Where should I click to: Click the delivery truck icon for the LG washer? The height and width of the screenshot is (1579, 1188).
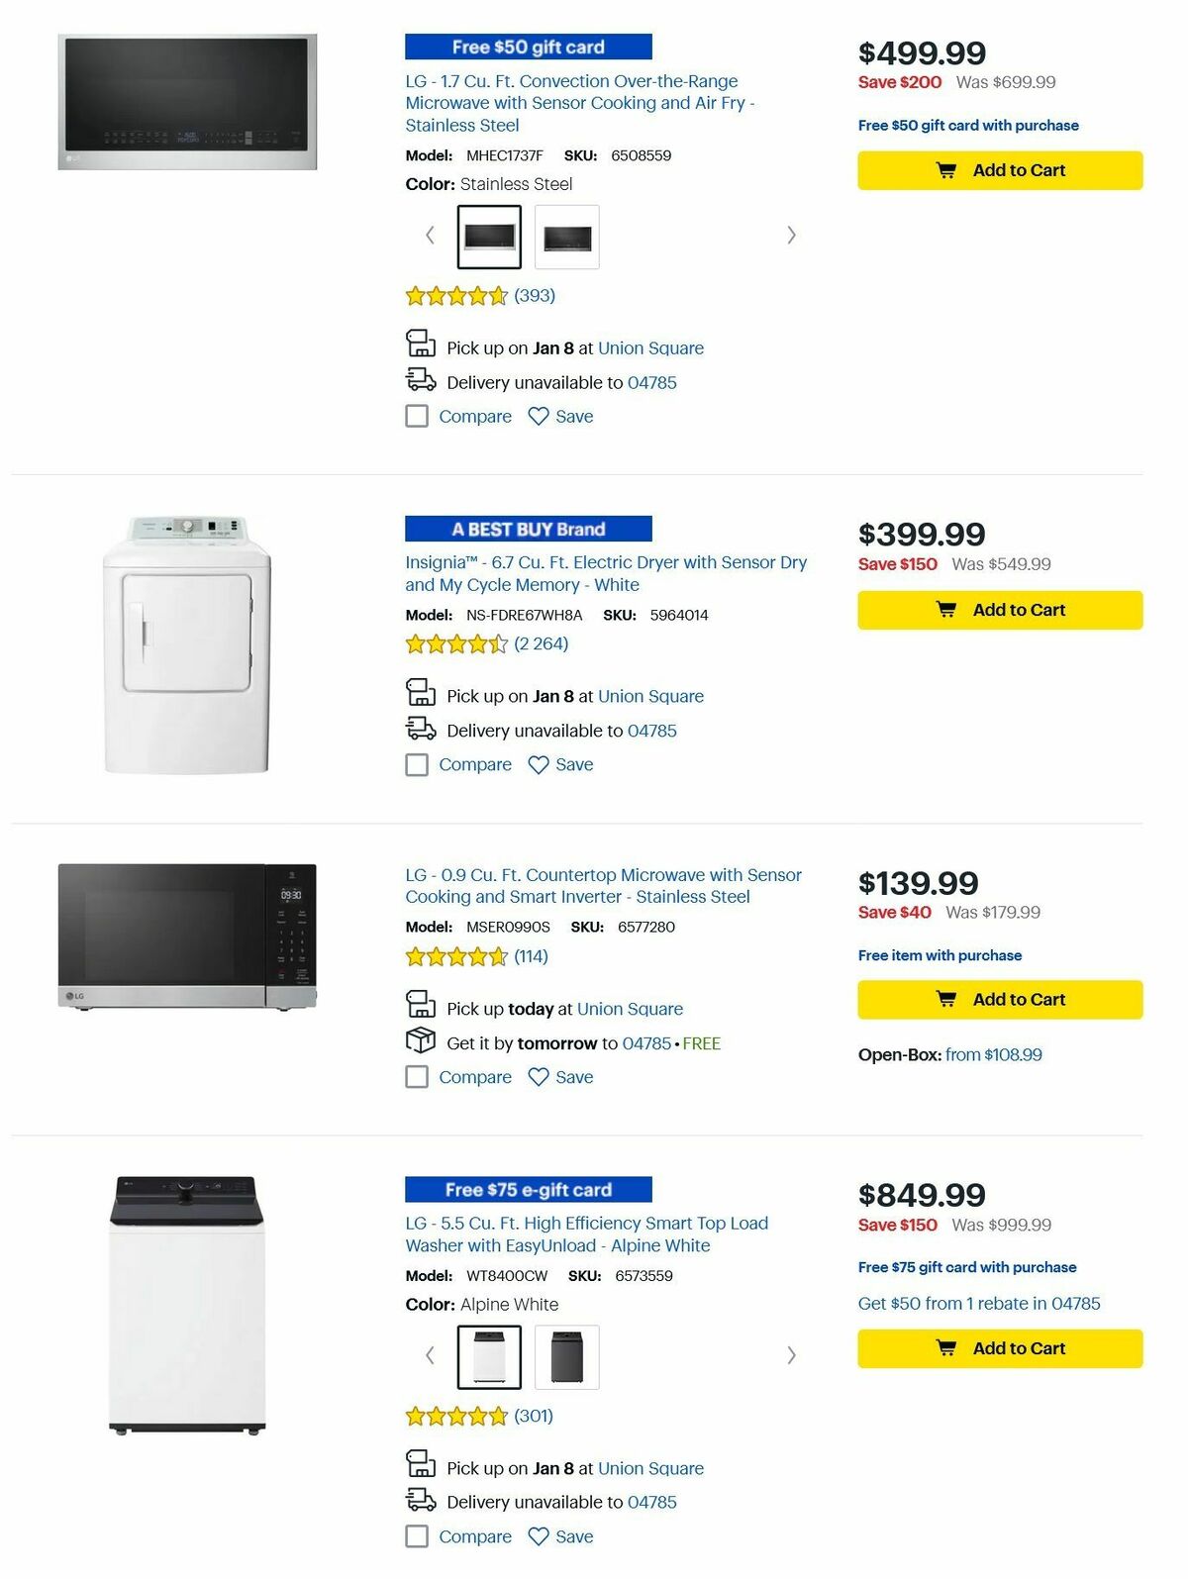[x=420, y=1501]
